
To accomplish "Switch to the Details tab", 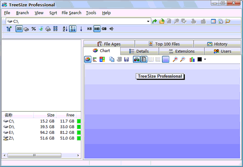I will pos(140,51).
